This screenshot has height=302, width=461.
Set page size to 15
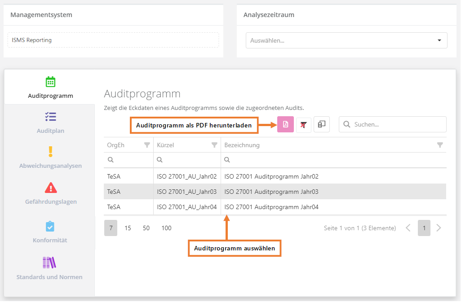coord(128,228)
